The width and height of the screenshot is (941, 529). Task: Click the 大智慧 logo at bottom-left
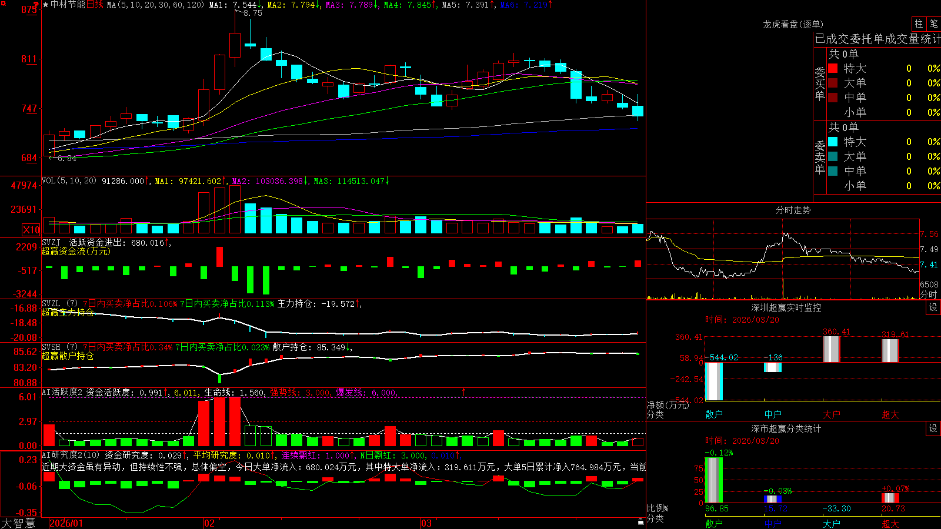(18, 523)
